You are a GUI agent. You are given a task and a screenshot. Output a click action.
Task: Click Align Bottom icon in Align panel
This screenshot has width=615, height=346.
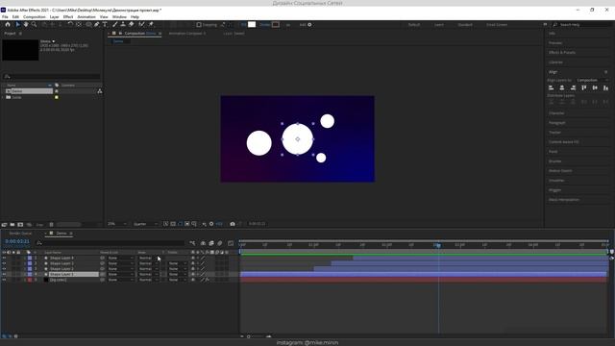tap(605, 87)
